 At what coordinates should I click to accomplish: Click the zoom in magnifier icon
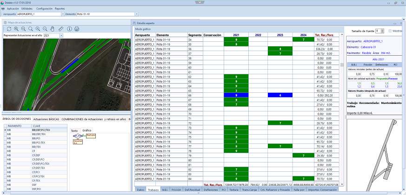(x=37, y=29)
